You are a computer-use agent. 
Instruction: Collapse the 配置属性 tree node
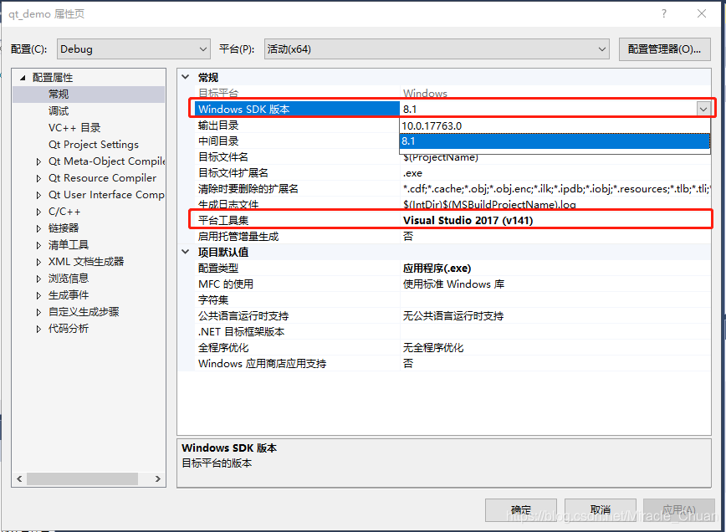(x=23, y=78)
